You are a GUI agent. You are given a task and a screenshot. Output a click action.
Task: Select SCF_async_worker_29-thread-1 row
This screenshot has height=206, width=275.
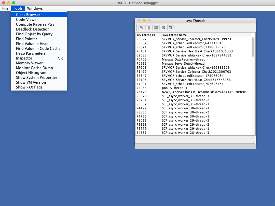point(194,129)
